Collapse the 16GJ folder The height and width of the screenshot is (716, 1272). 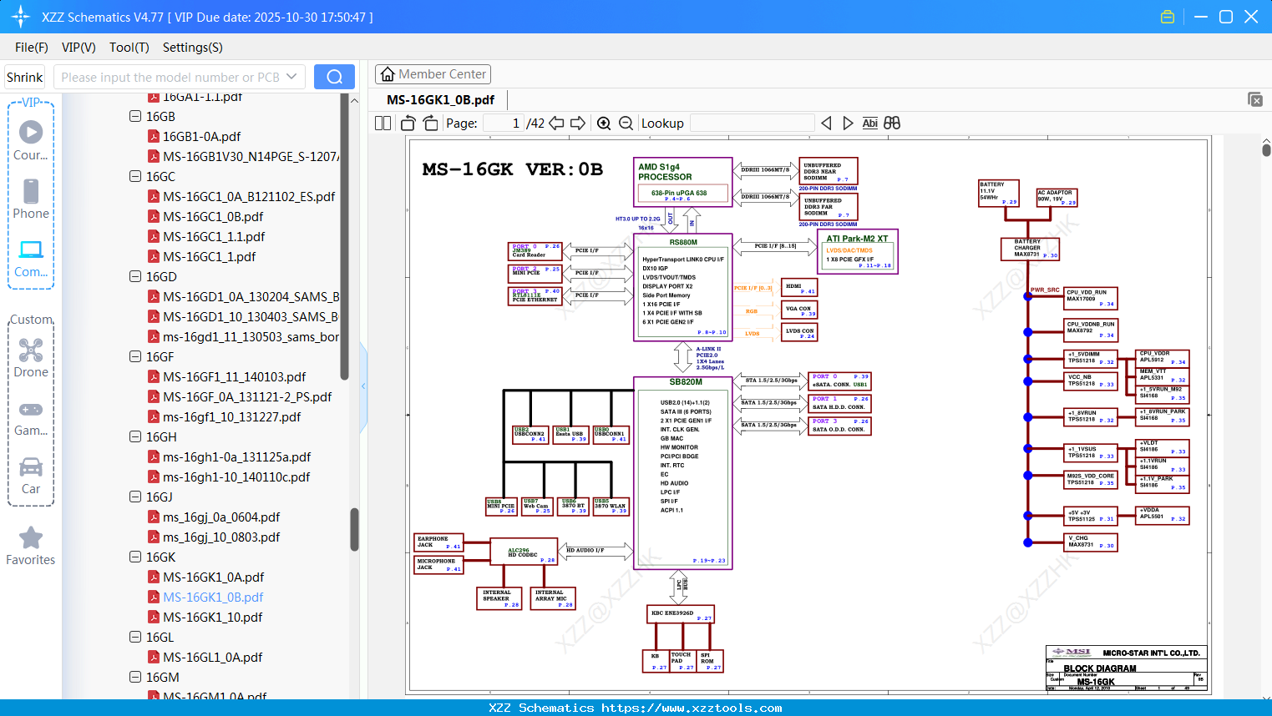point(135,497)
